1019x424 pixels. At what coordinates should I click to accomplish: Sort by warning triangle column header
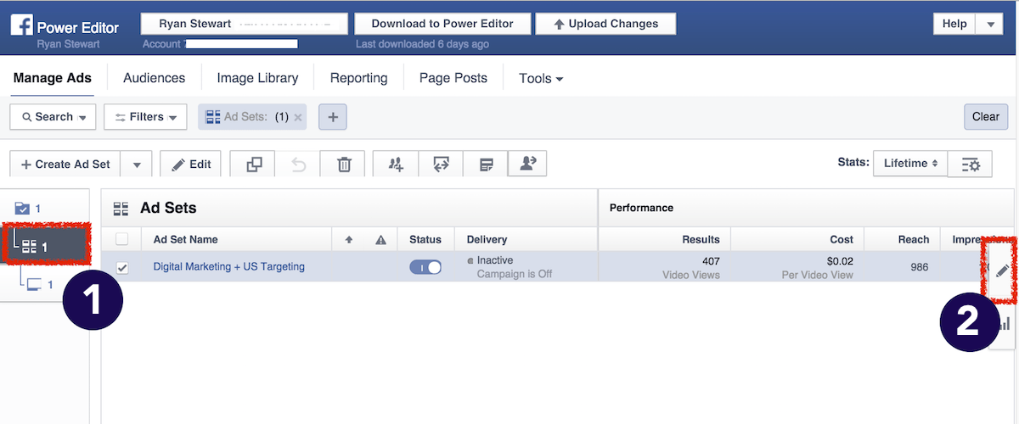click(380, 240)
